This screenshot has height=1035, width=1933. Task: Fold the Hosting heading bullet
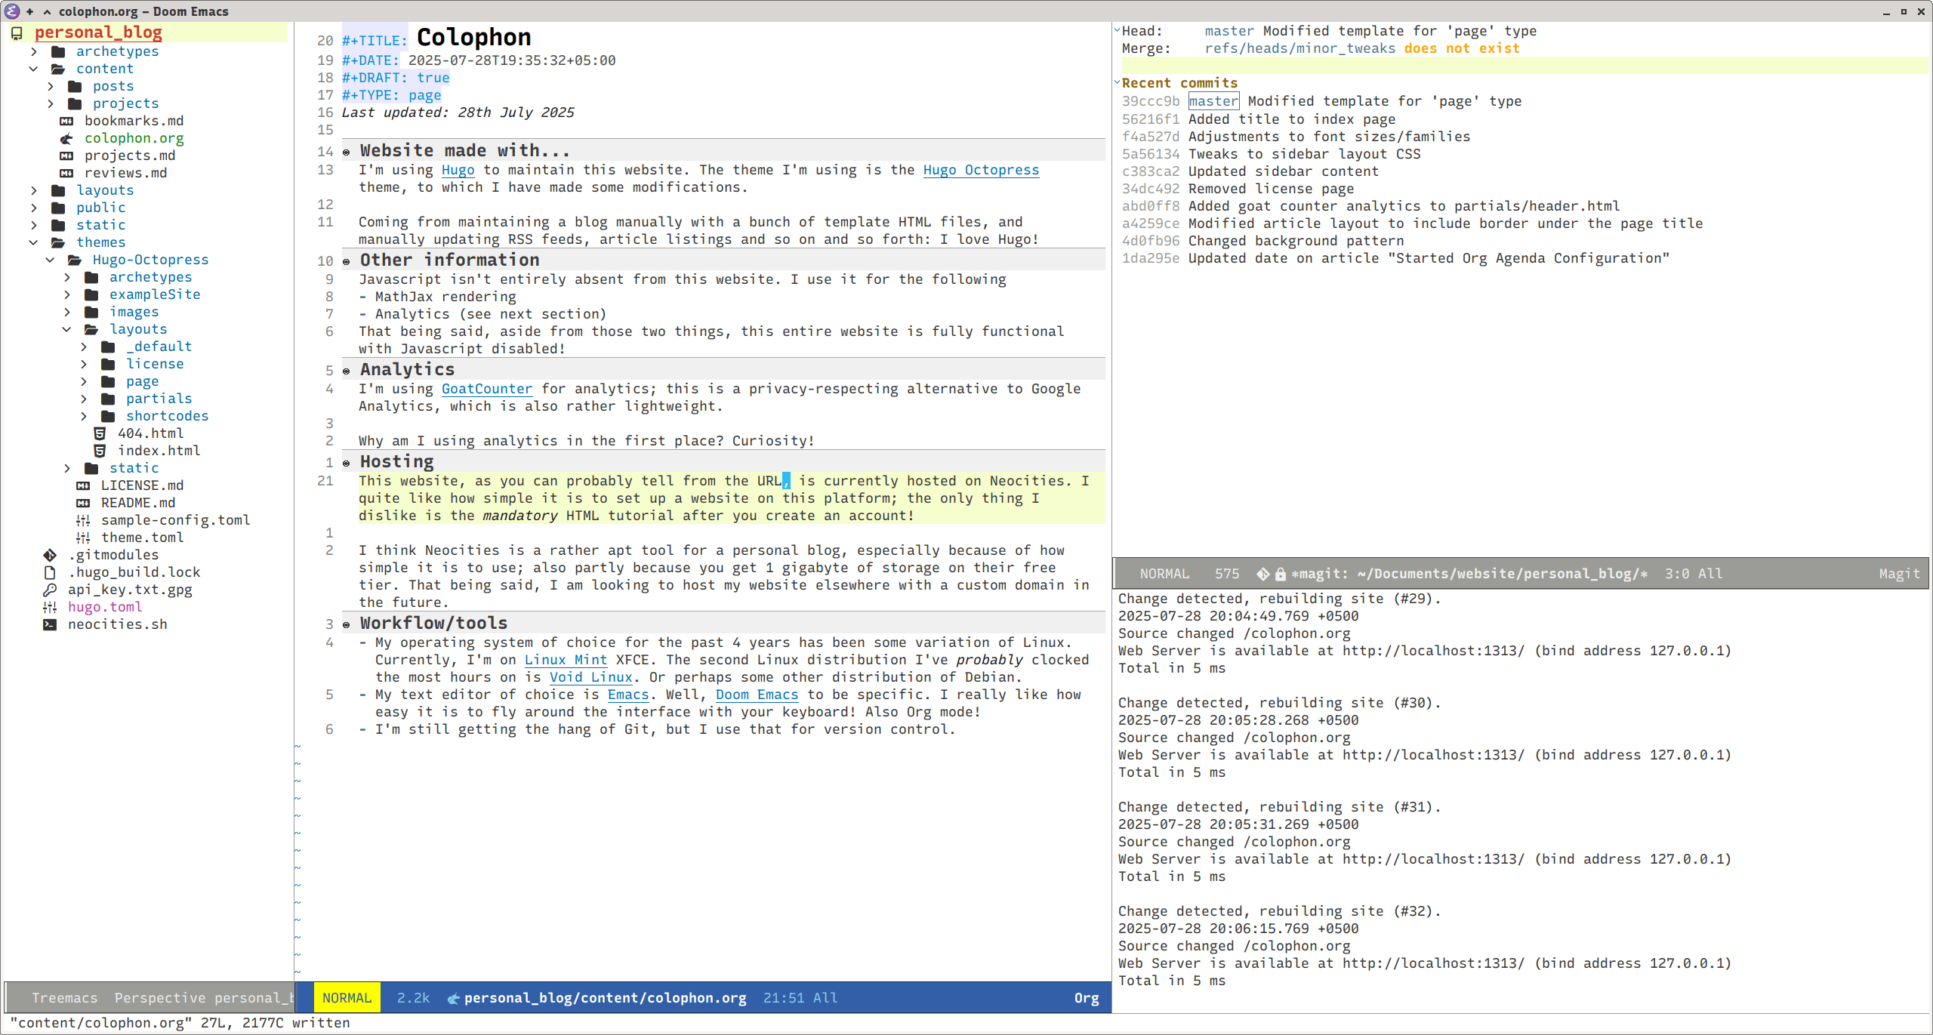pos(347,464)
